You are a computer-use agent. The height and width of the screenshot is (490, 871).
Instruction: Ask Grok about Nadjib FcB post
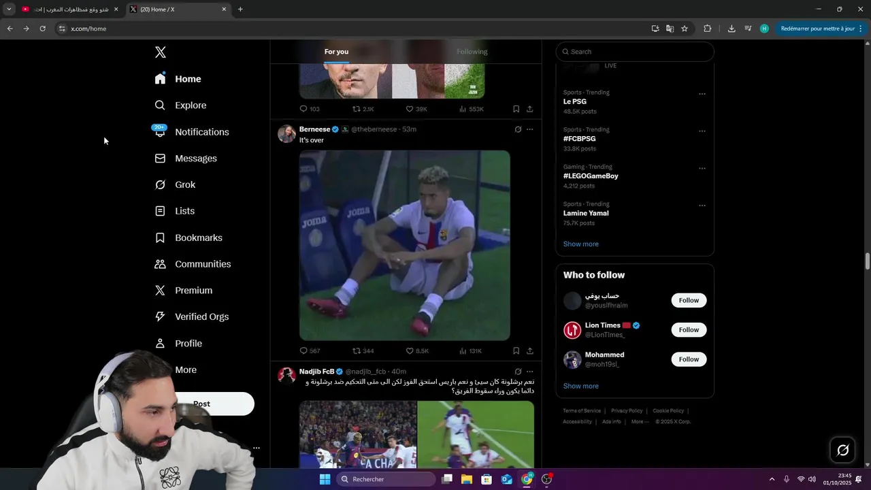518,372
